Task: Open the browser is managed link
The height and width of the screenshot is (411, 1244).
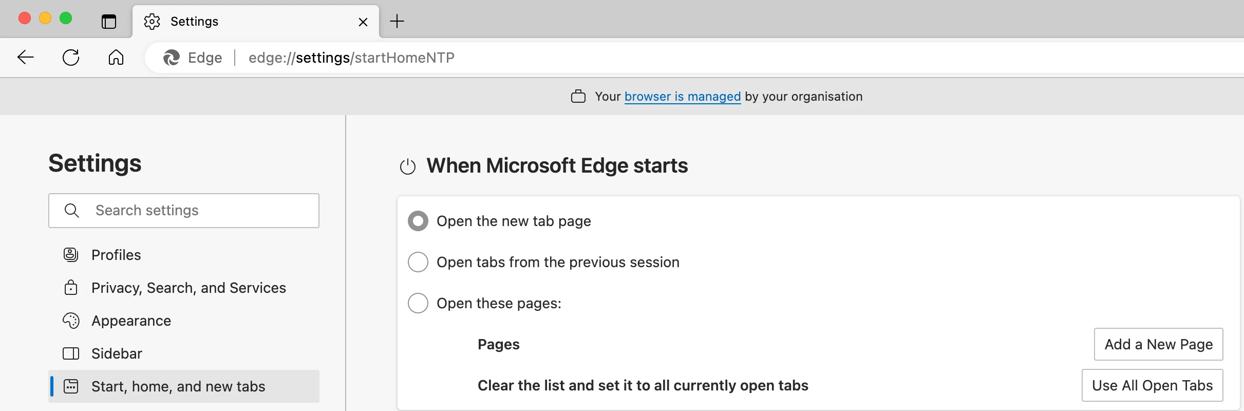Action: (683, 97)
